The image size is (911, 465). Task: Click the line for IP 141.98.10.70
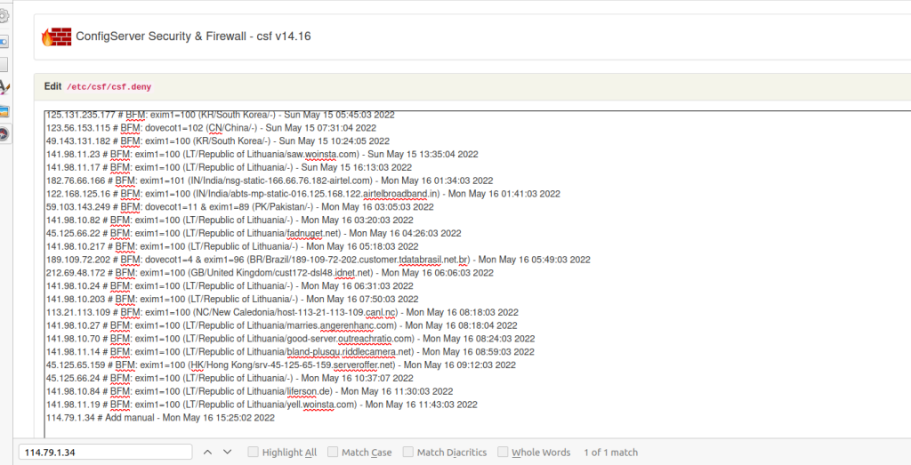(291, 339)
